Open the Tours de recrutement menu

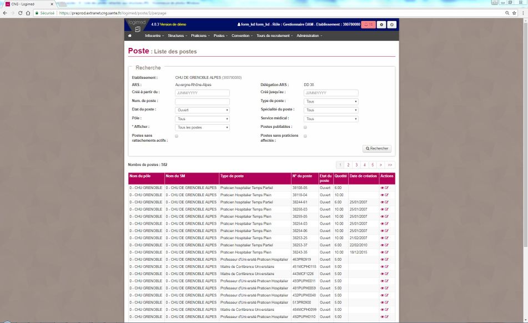click(274, 36)
